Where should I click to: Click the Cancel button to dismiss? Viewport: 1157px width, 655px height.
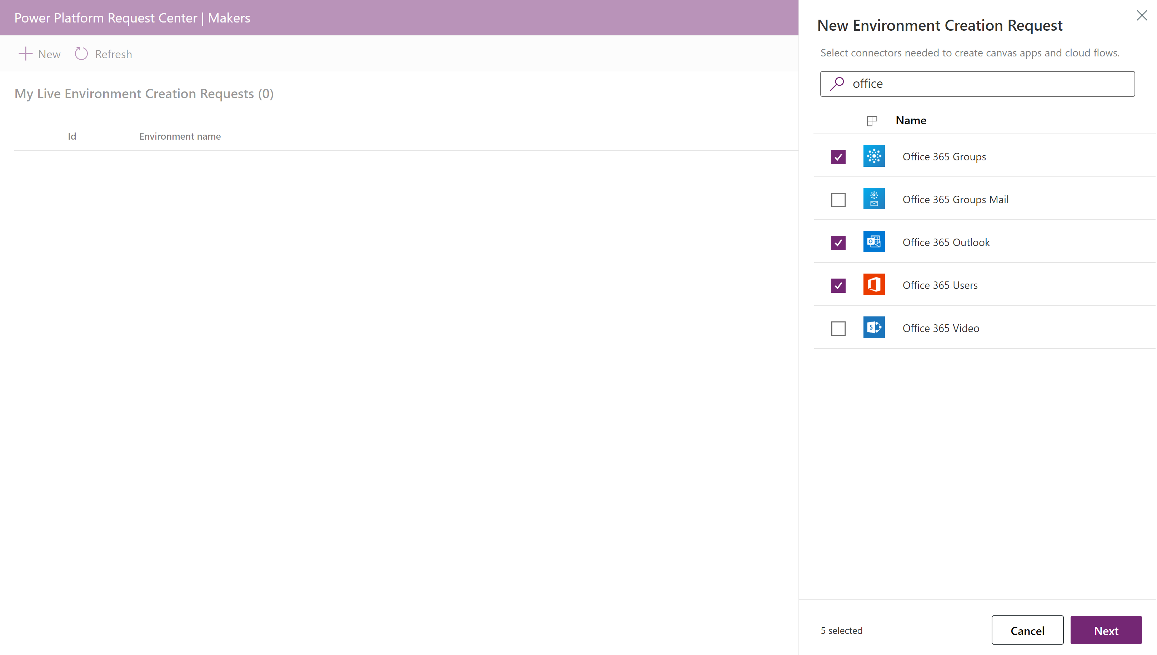coord(1027,630)
